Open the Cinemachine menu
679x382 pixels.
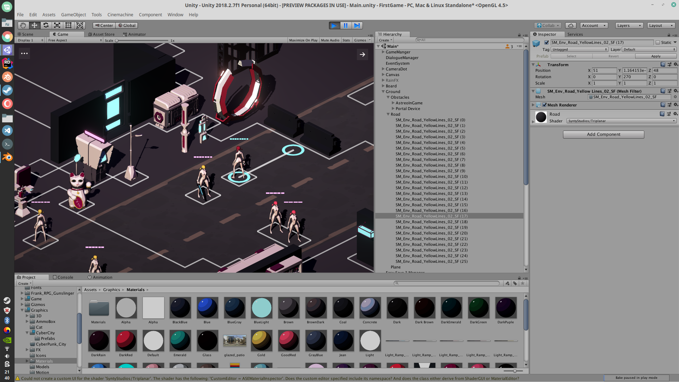120,15
